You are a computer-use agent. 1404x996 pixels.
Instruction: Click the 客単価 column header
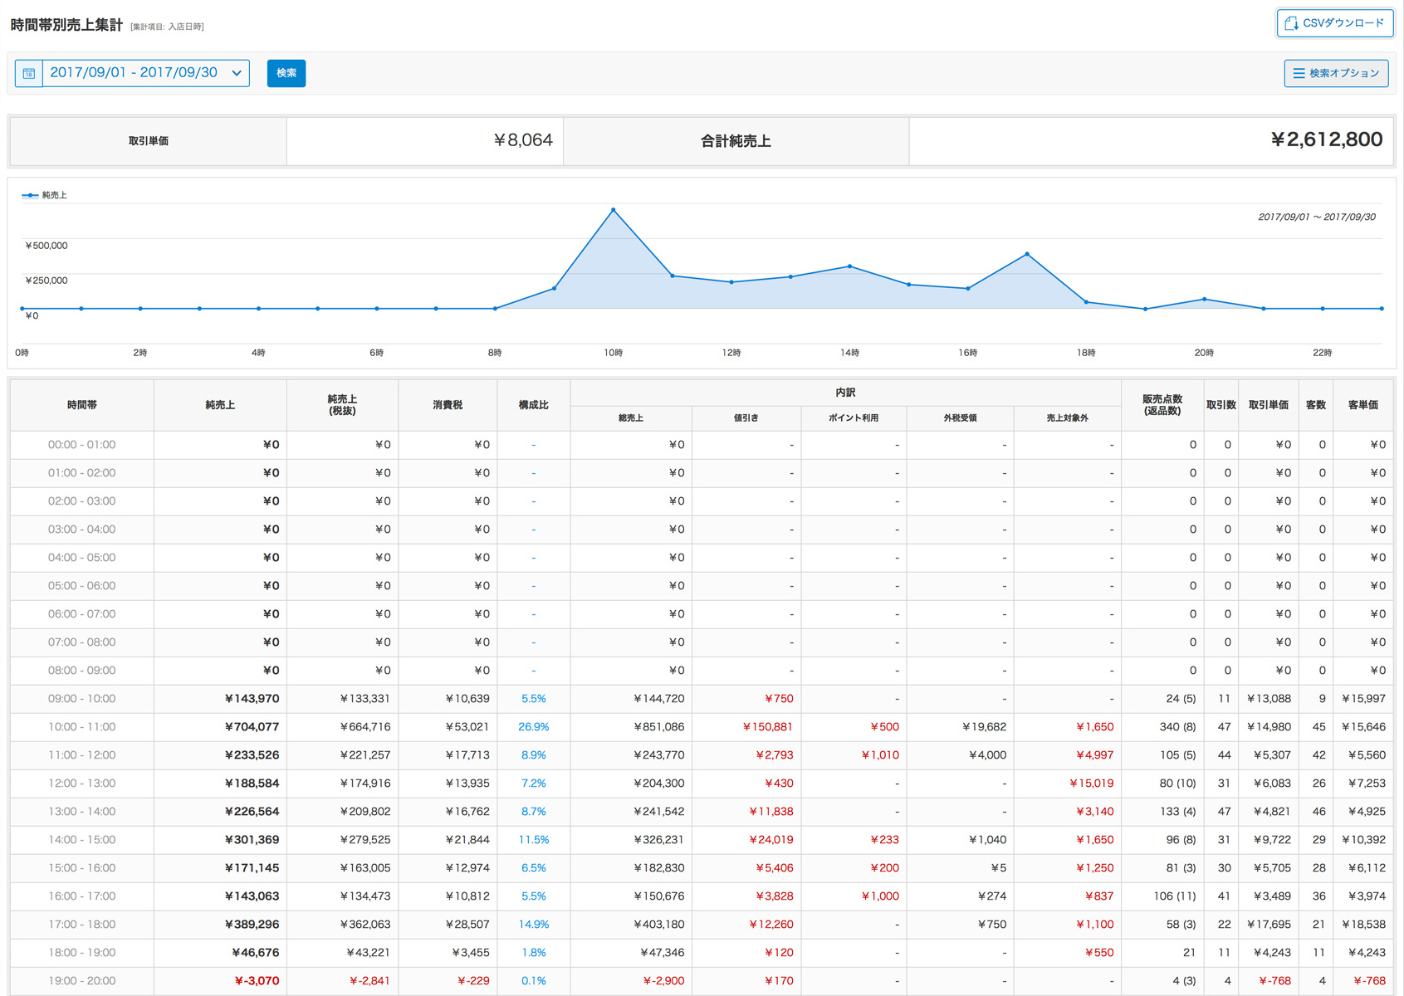(1362, 405)
